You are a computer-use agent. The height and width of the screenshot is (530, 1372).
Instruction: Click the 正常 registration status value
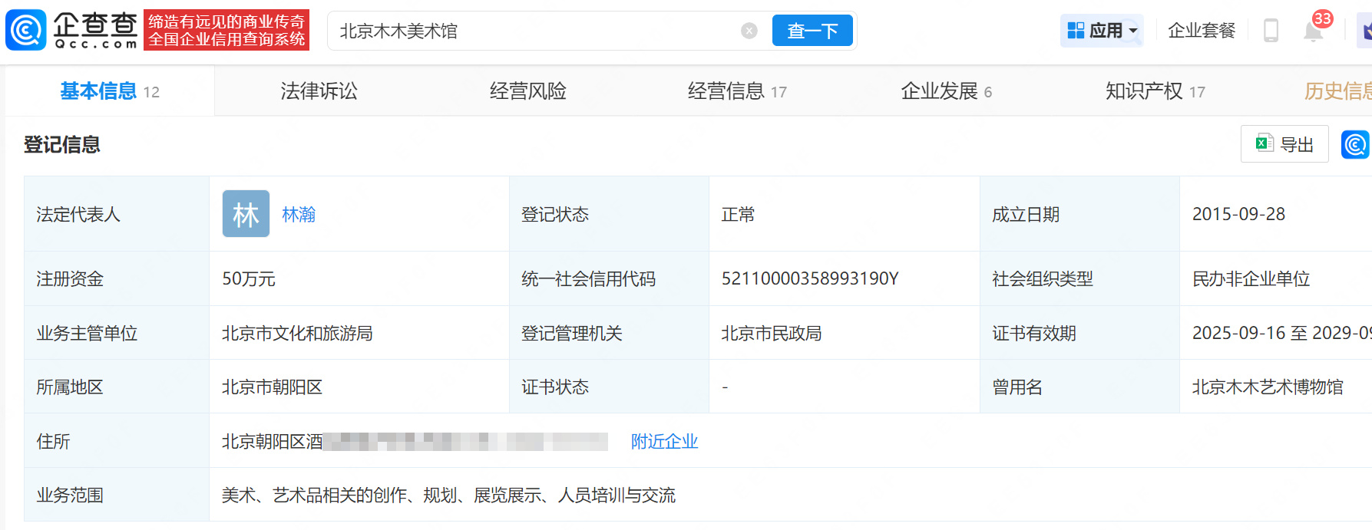[738, 215]
